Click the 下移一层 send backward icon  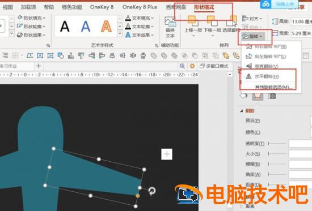click(212, 21)
